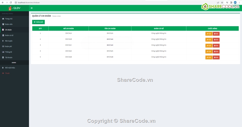Image resolution: width=242 pixels, height=127 pixels.
Task: Click the Trang chính breadcrumb text
Action: (x=57, y=16)
